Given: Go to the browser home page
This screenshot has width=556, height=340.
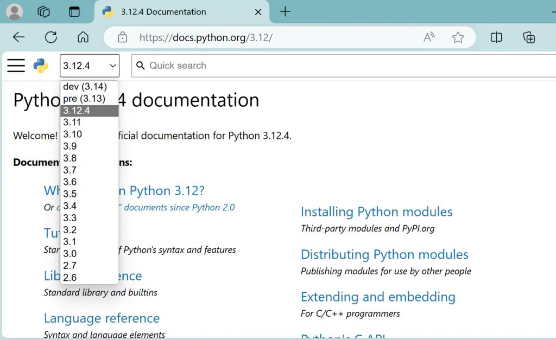Looking at the screenshot, I should [x=83, y=37].
